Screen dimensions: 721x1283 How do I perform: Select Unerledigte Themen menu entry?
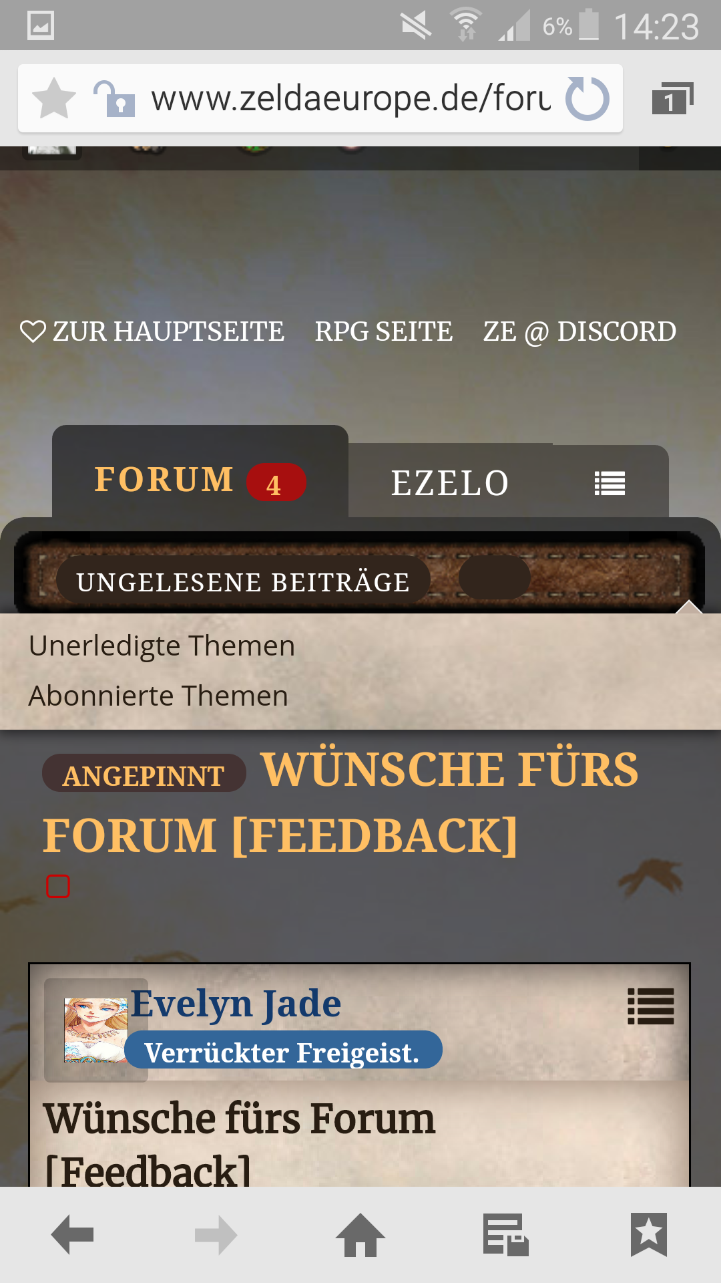162,646
